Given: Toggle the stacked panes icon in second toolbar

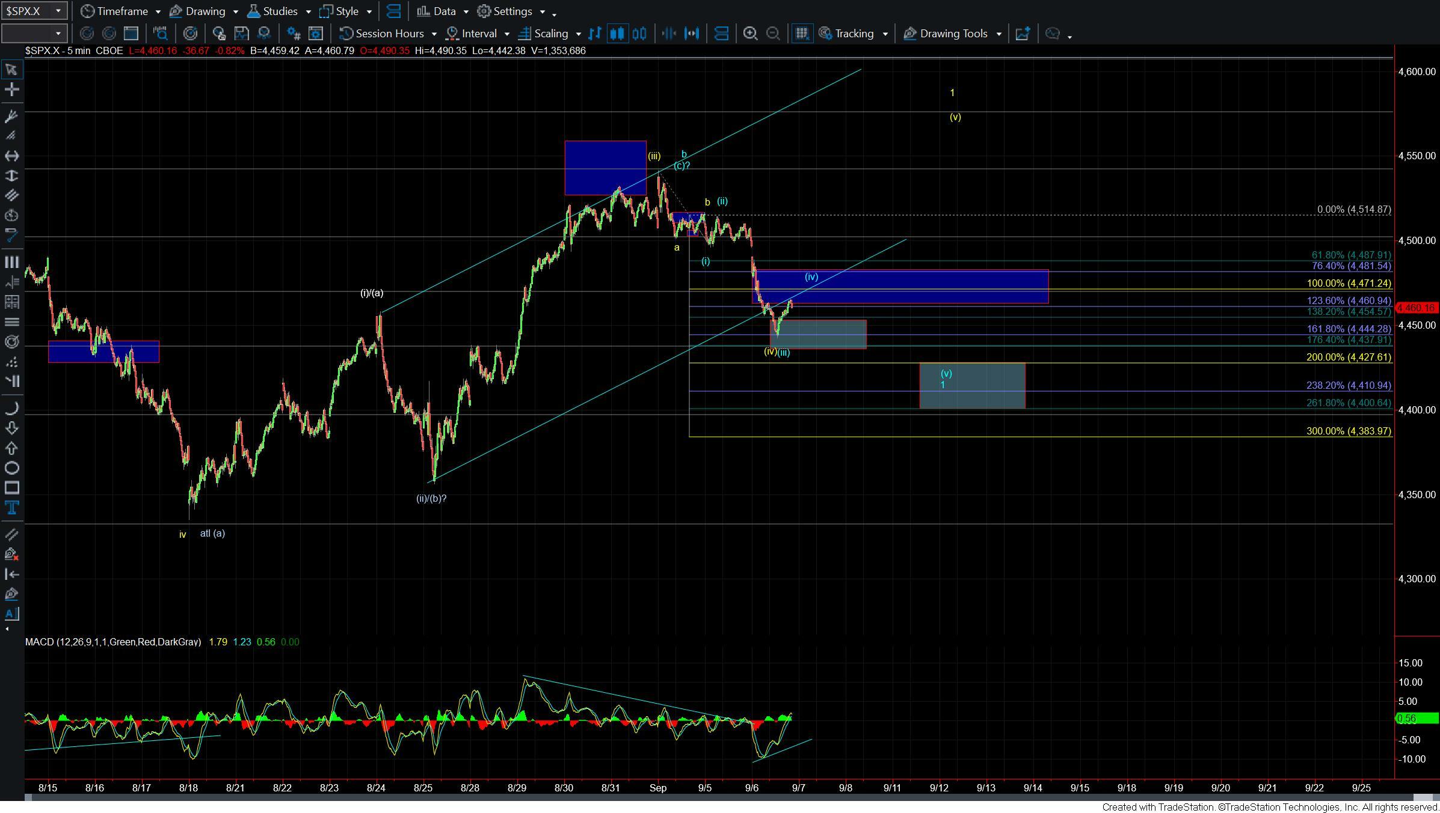Looking at the screenshot, I should [x=721, y=34].
